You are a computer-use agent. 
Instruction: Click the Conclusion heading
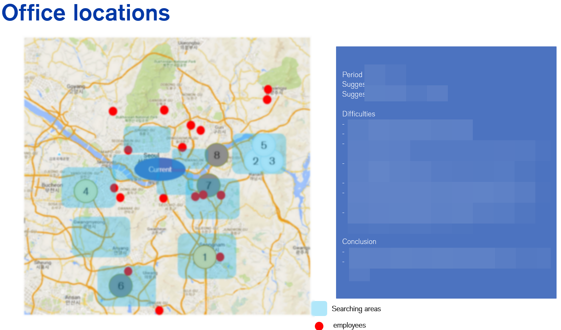pyautogui.click(x=359, y=242)
